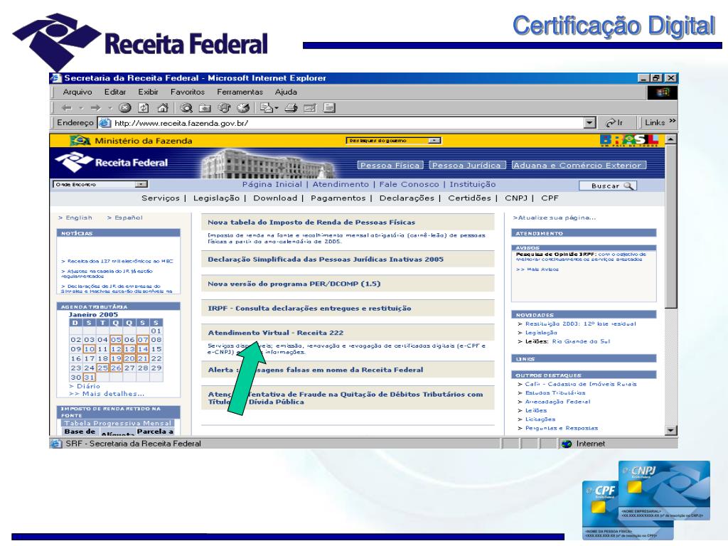Click the Ministério da Fazenda flag icon
Viewport: 728px width, 546px height.
click(x=80, y=140)
